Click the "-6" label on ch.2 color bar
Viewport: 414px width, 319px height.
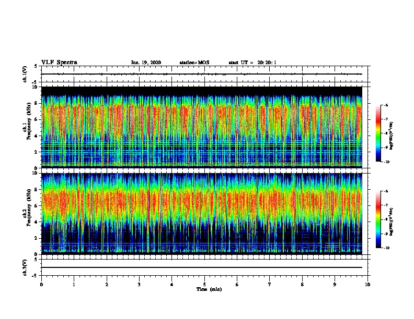(x=386, y=191)
